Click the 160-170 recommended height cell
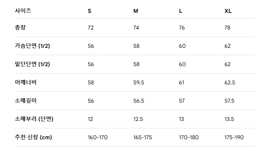 click(98, 137)
